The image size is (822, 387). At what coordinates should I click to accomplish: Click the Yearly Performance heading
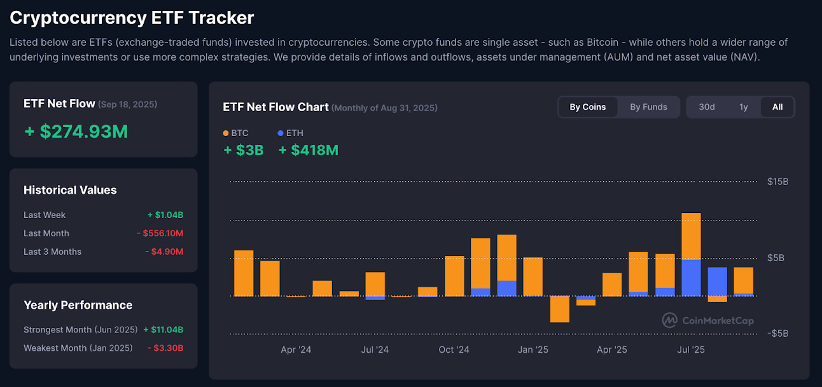78,305
